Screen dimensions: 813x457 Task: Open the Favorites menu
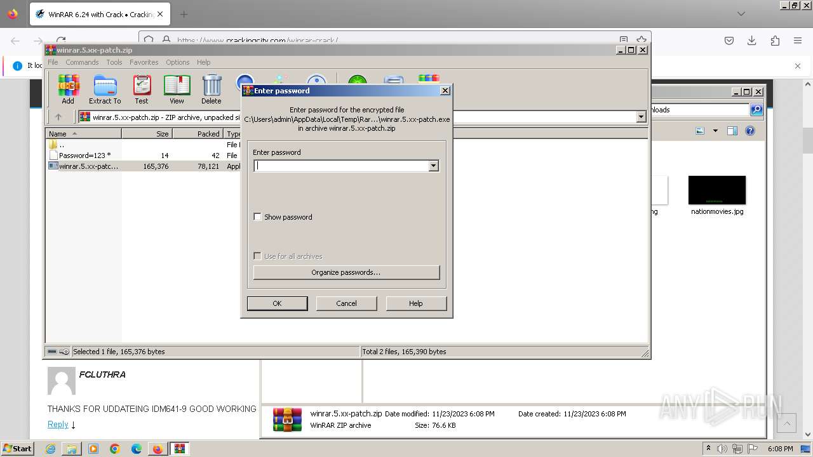[x=144, y=62]
